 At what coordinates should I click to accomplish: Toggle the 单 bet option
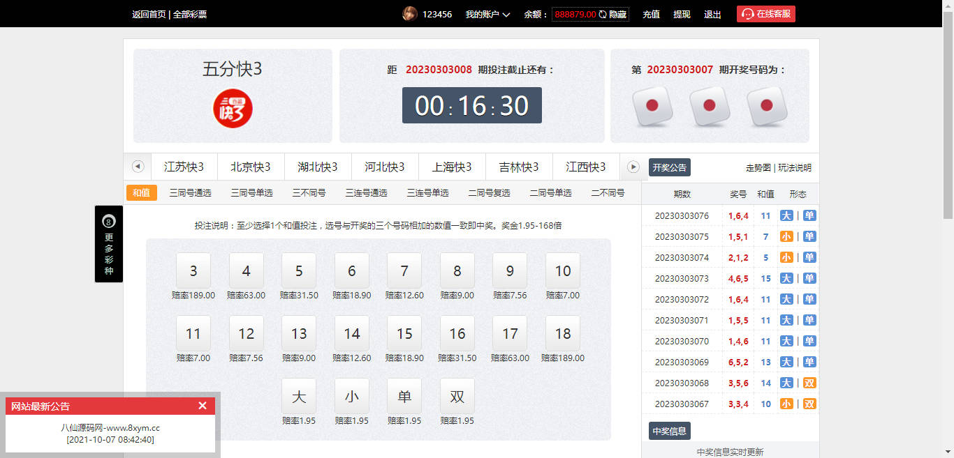pos(404,396)
